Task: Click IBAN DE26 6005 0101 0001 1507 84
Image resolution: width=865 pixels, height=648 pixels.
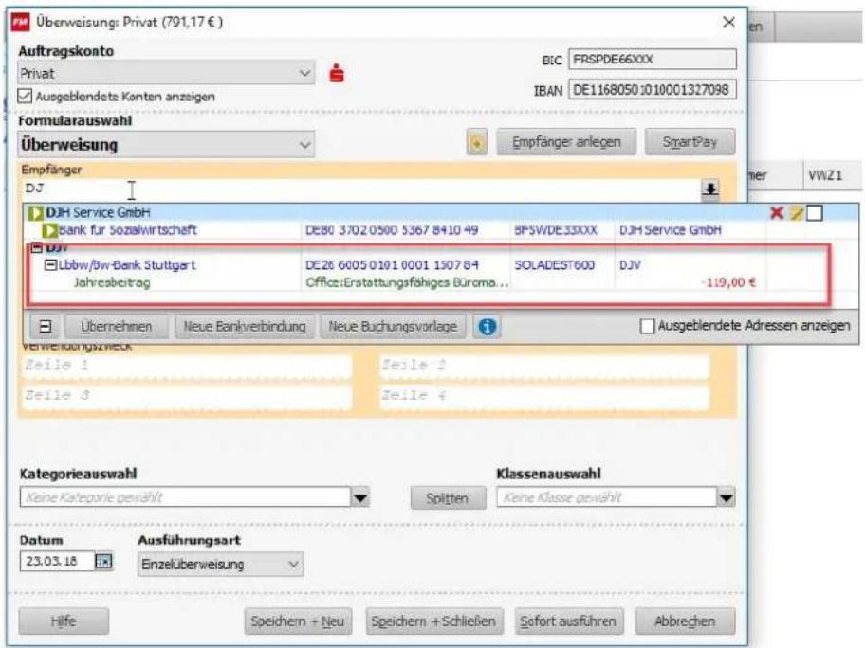Action: [x=392, y=265]
